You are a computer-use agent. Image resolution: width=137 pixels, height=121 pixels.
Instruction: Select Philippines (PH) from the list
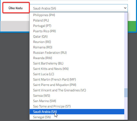point(77,15)
